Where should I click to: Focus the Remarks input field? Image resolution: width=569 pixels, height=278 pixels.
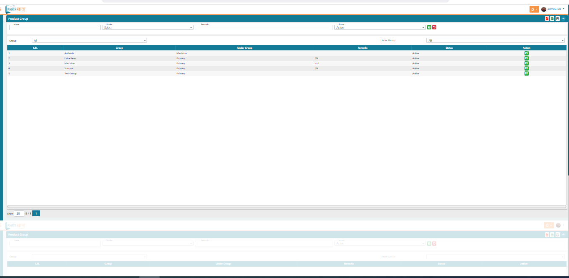(264, 27)
